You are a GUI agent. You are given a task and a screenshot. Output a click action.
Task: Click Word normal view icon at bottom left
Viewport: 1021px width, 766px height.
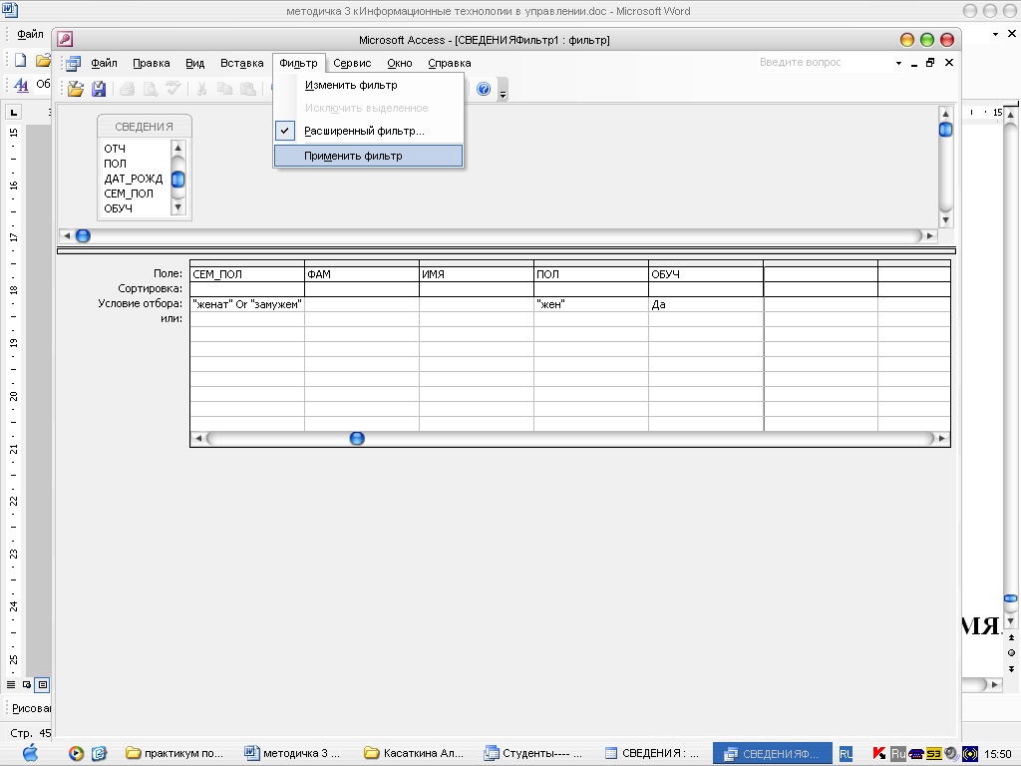[11, 684]
